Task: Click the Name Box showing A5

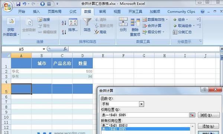Action: coord(21,49)
